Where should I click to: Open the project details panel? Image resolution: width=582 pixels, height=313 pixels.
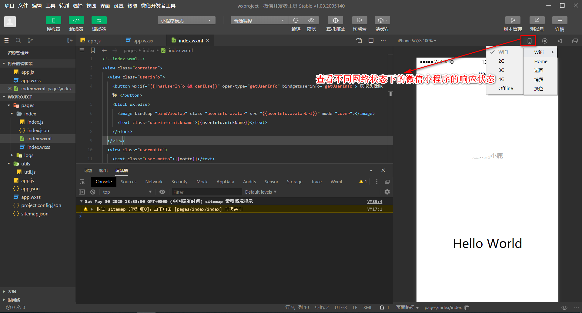click(560, 20)
